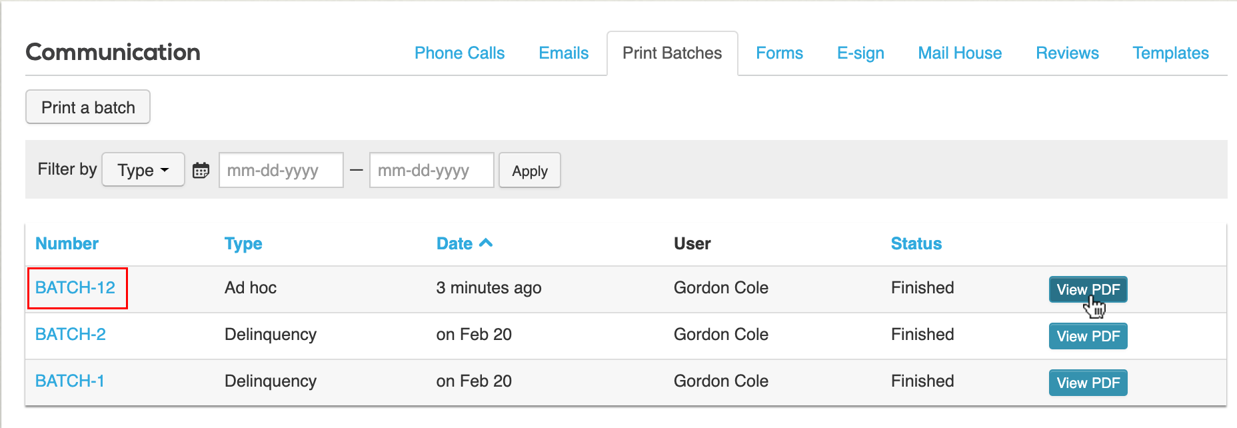Screen dimensions: 1237x428
Task: View PDF for BATCH-2
Action: (x=1088, y=336)
